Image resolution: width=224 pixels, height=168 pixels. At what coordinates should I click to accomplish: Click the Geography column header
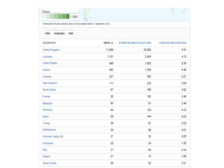click(x=49, y=43)
